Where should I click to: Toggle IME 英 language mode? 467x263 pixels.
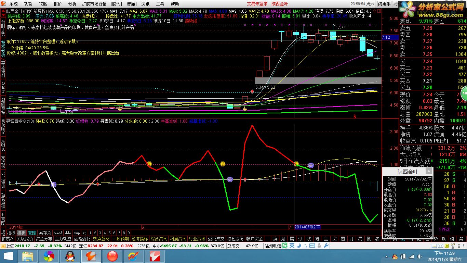point(292,246)
